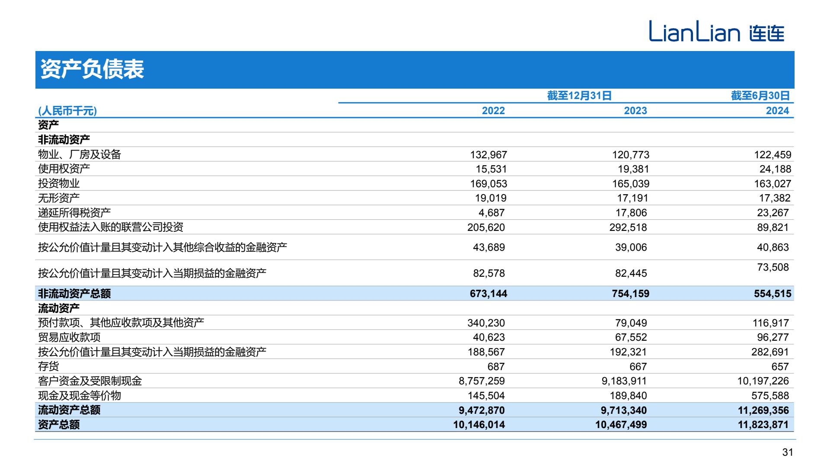Select the 非流动资产总额 total row label
This screenshot has width=830, height=467.
click(x=74, y=294)
